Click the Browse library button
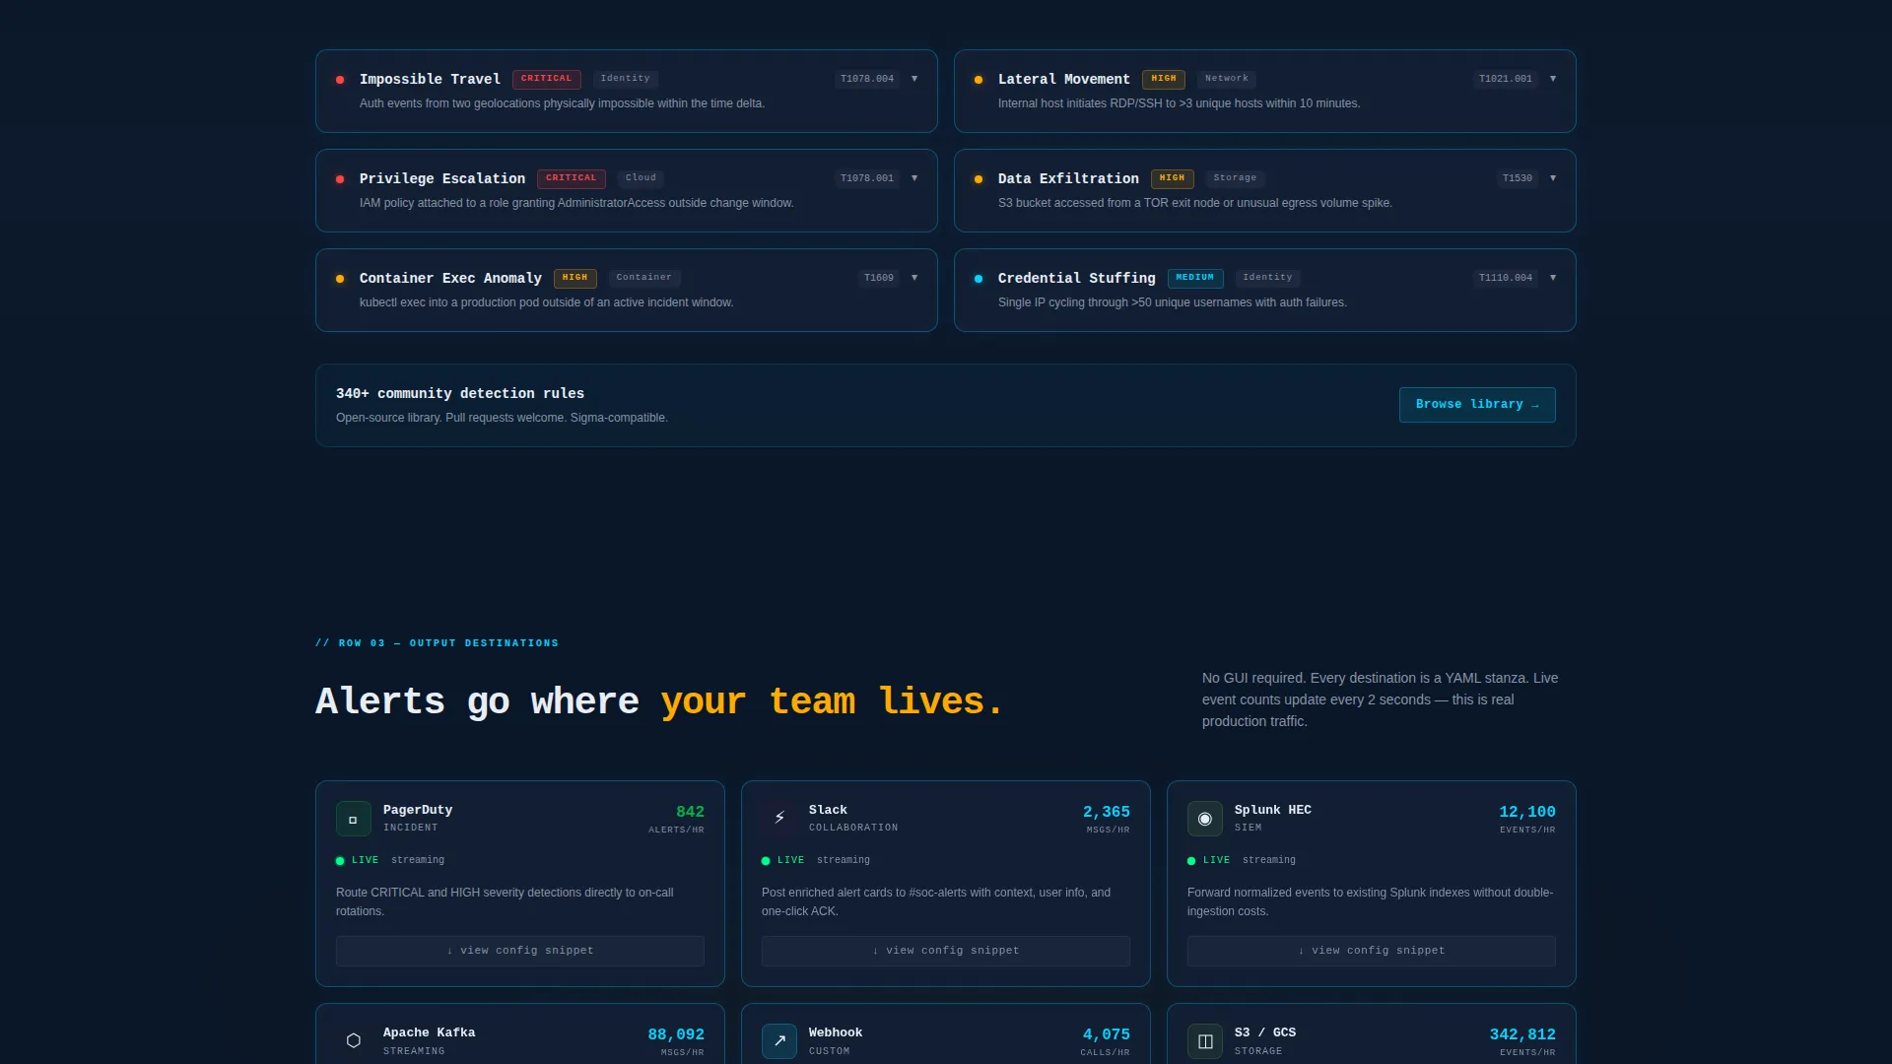This screenshot has width=1892, height=1064. click(1477, 405)
